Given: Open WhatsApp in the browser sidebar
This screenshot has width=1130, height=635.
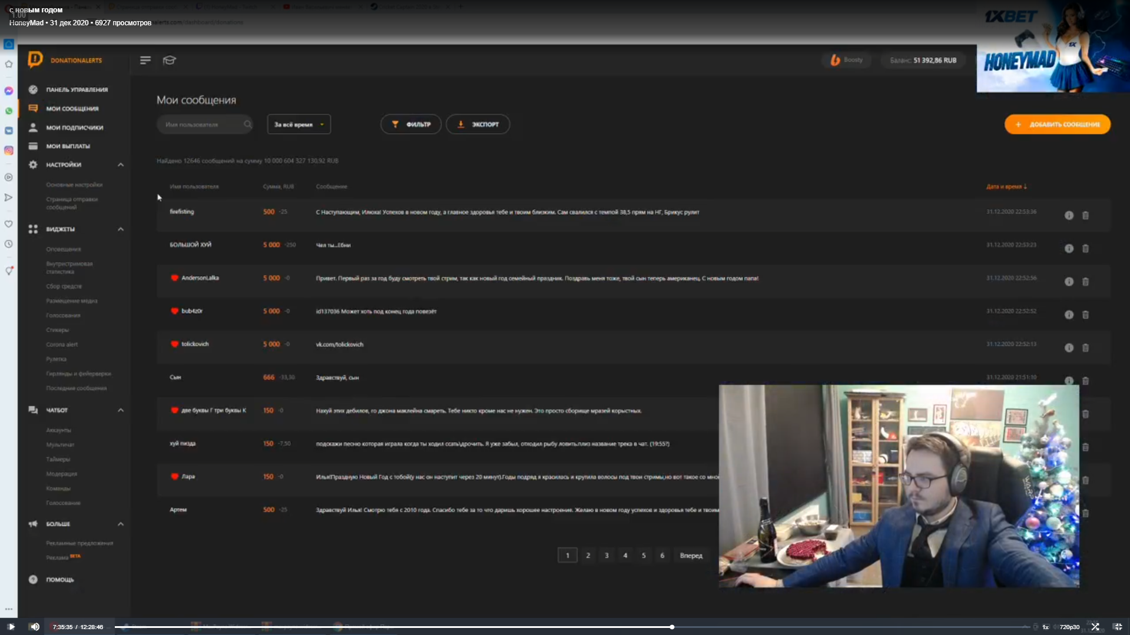Looking at the screenshot, I should tap(9, 111).
